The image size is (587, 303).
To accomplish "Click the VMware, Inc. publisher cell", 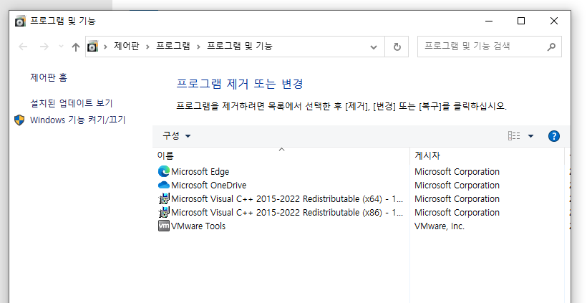I will (x=439, y=226).
